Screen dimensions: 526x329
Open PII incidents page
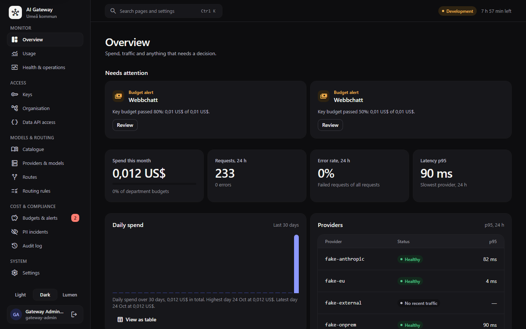tap(45, 232)
